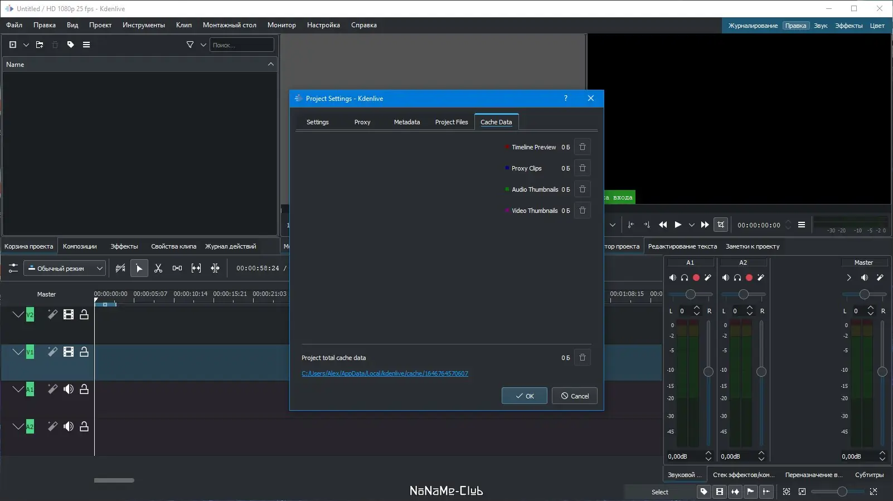This screenshot has height=501, width=893.
Task: Collapse track A2 with its chevron
Action: coord(18,426)
